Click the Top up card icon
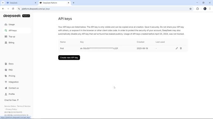213x119 pixels. click(6, 37)
